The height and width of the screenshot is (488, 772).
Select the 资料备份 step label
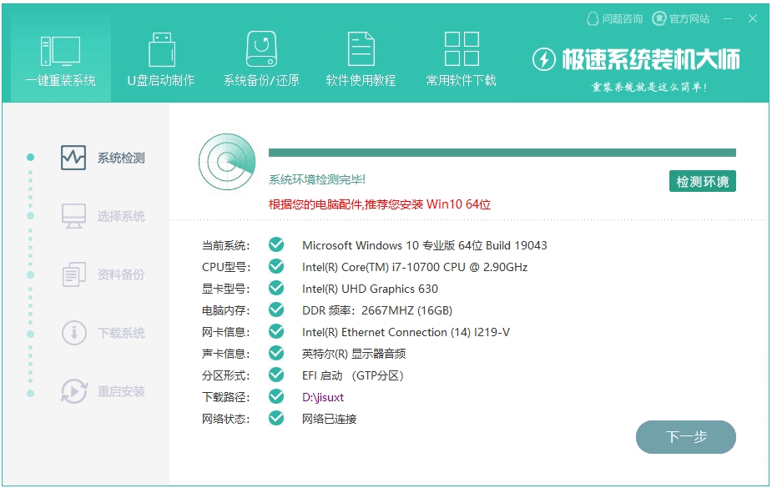(x=121, y=274)
